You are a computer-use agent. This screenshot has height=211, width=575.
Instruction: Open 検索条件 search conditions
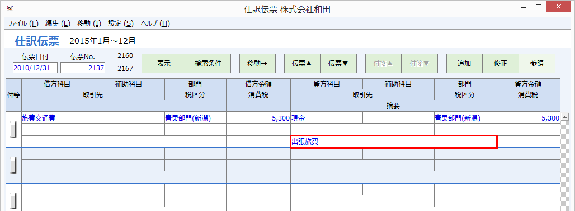click(209, 63)
